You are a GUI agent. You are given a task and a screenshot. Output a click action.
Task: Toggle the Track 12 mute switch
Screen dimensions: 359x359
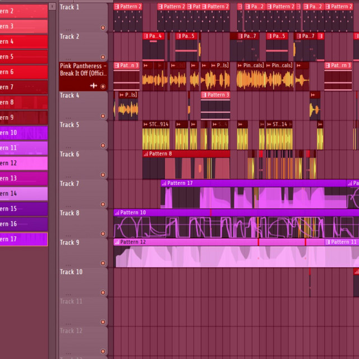point(103,351)
